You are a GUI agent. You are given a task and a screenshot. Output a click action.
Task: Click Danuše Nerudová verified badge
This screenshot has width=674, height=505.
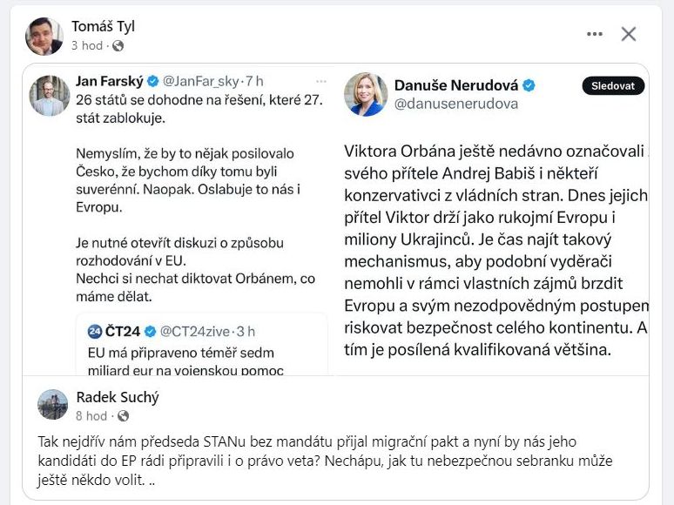(x=529, y=85)
